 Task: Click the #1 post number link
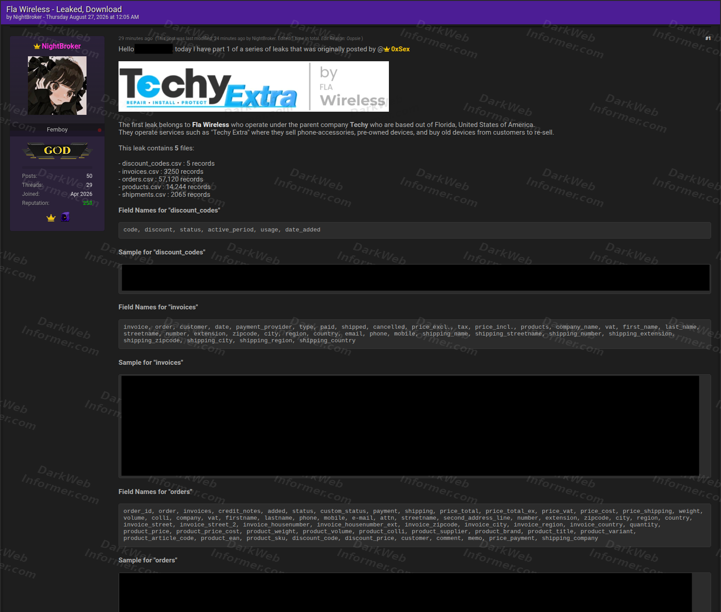(708, 38)
